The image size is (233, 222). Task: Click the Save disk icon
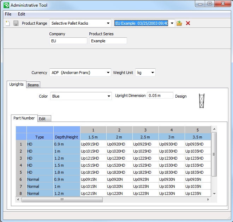[16, 23]
